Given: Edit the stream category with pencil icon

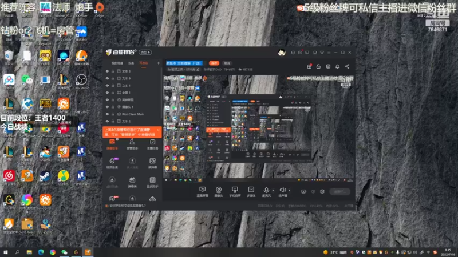Looking at the screenshot, I should 198,69.
